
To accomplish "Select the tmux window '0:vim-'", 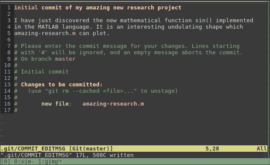I will coord(24,162).
